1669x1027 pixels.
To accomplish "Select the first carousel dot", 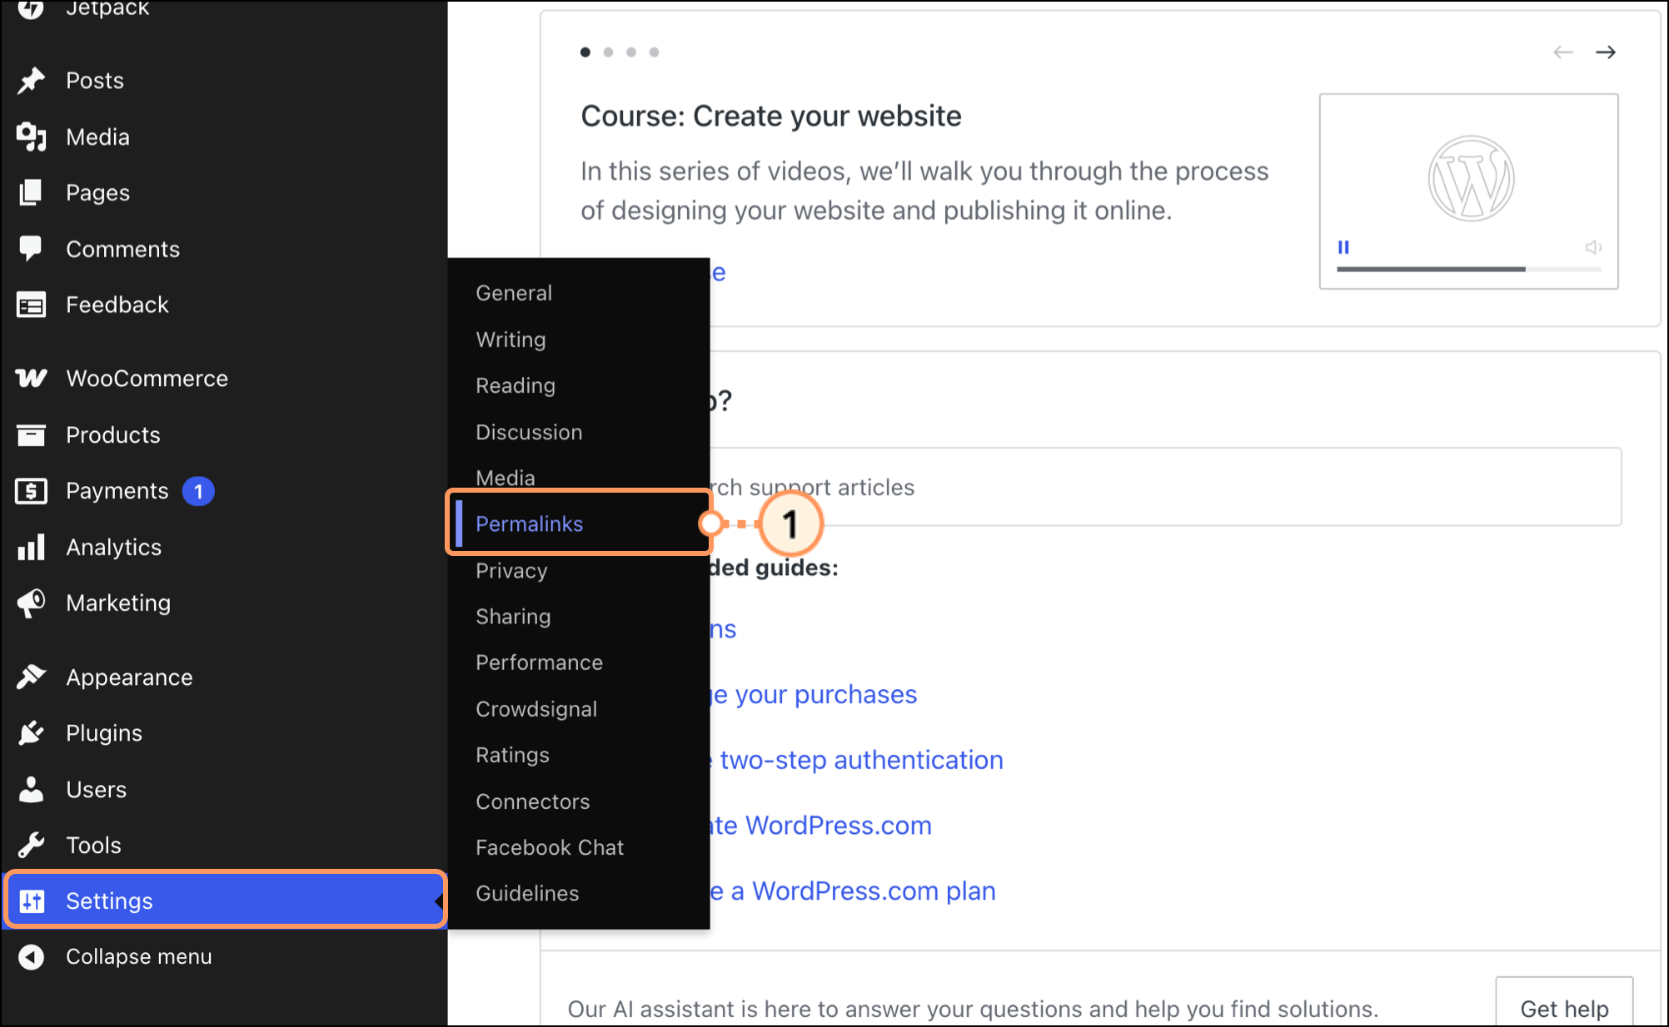I will pyautogui.click(x=585, y=52).
